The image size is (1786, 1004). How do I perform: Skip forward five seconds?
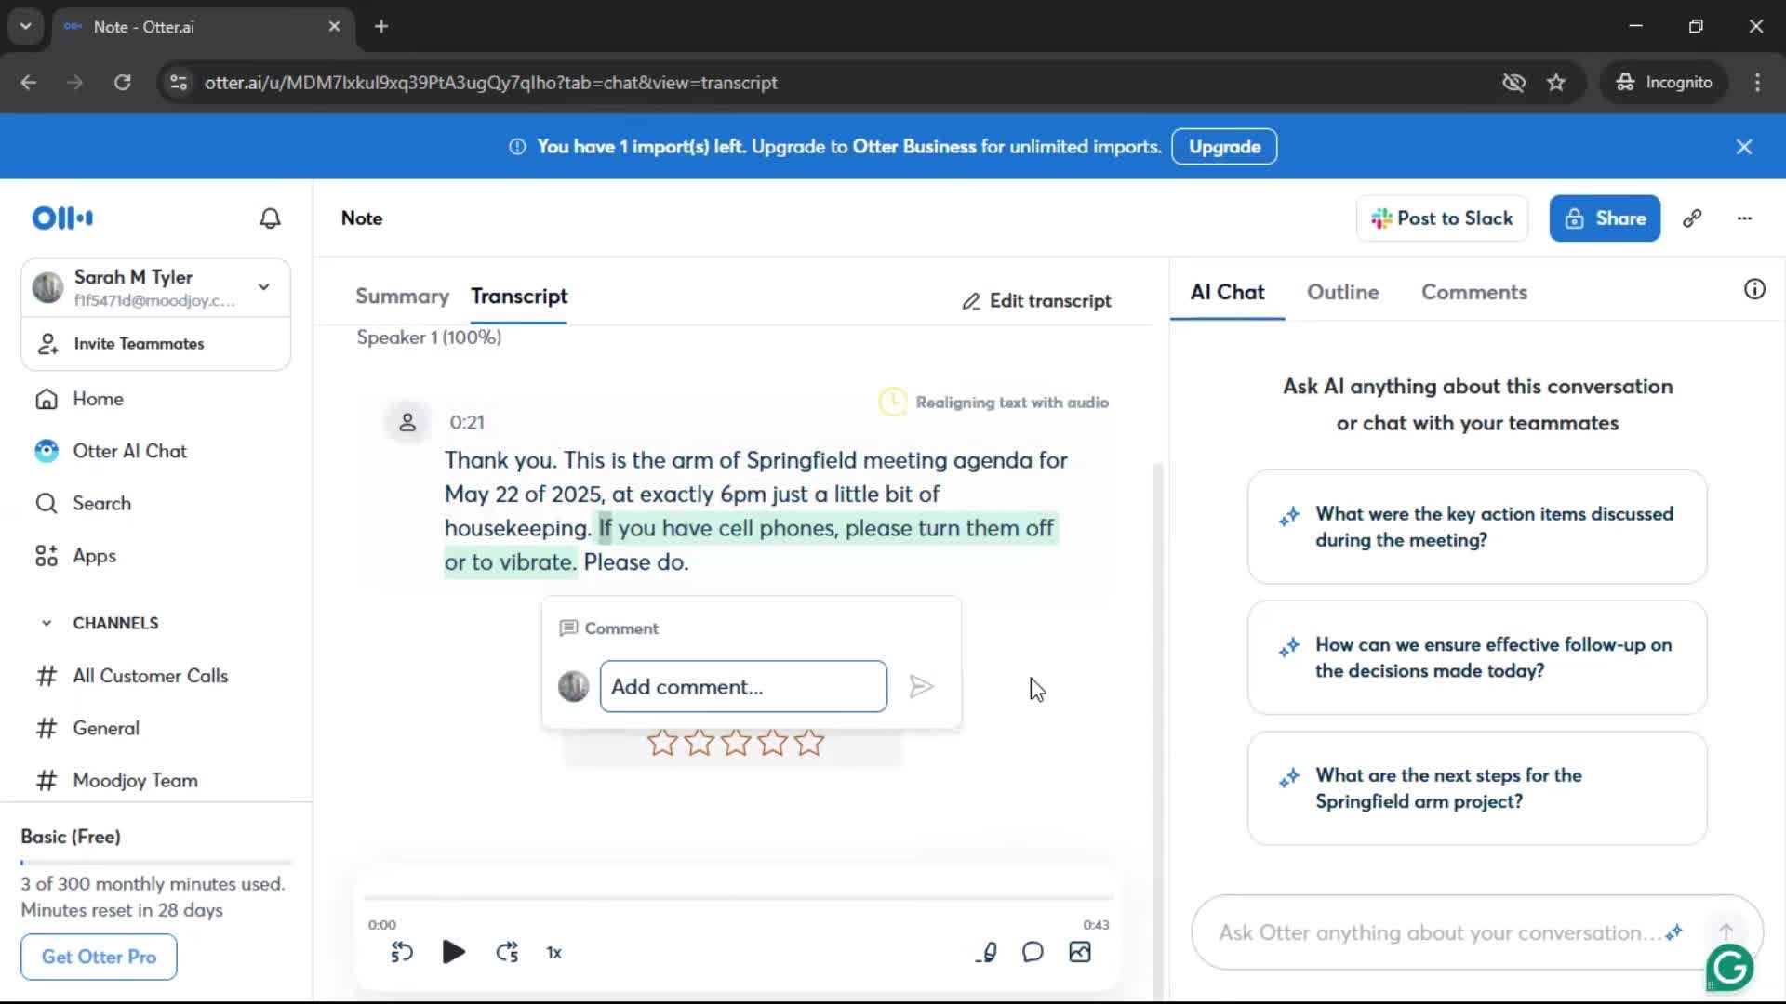507,952
